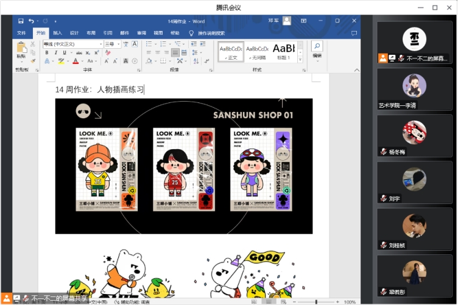The image size is (458, 305).
Task: Click the zoom slider in status bar
Action: (315, 302)
